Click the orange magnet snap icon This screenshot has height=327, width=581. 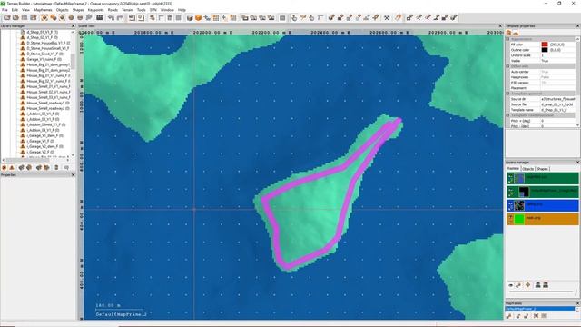pos(398,17)
